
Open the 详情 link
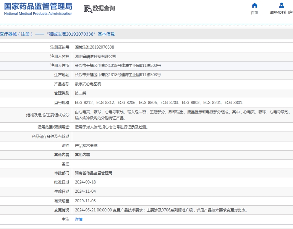(79, 219)
